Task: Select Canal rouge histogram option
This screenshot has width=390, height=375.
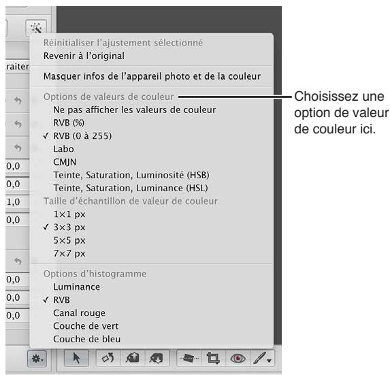Action: pyautogui.click(x=151, y=313)
